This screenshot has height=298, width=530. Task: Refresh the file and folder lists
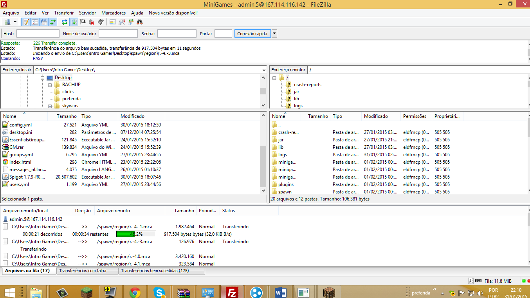click(65, 22)
